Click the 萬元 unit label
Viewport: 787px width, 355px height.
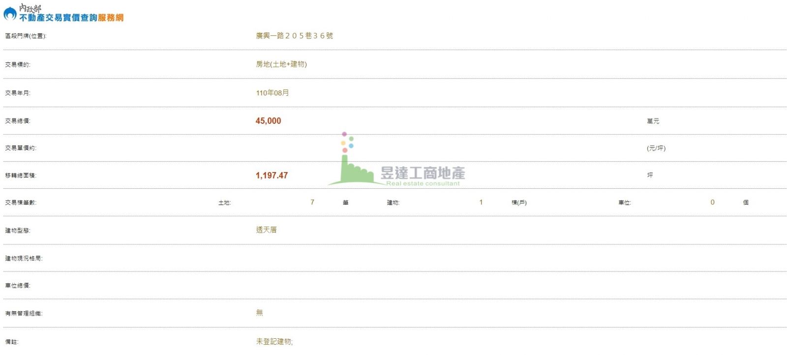coord(653,121)
